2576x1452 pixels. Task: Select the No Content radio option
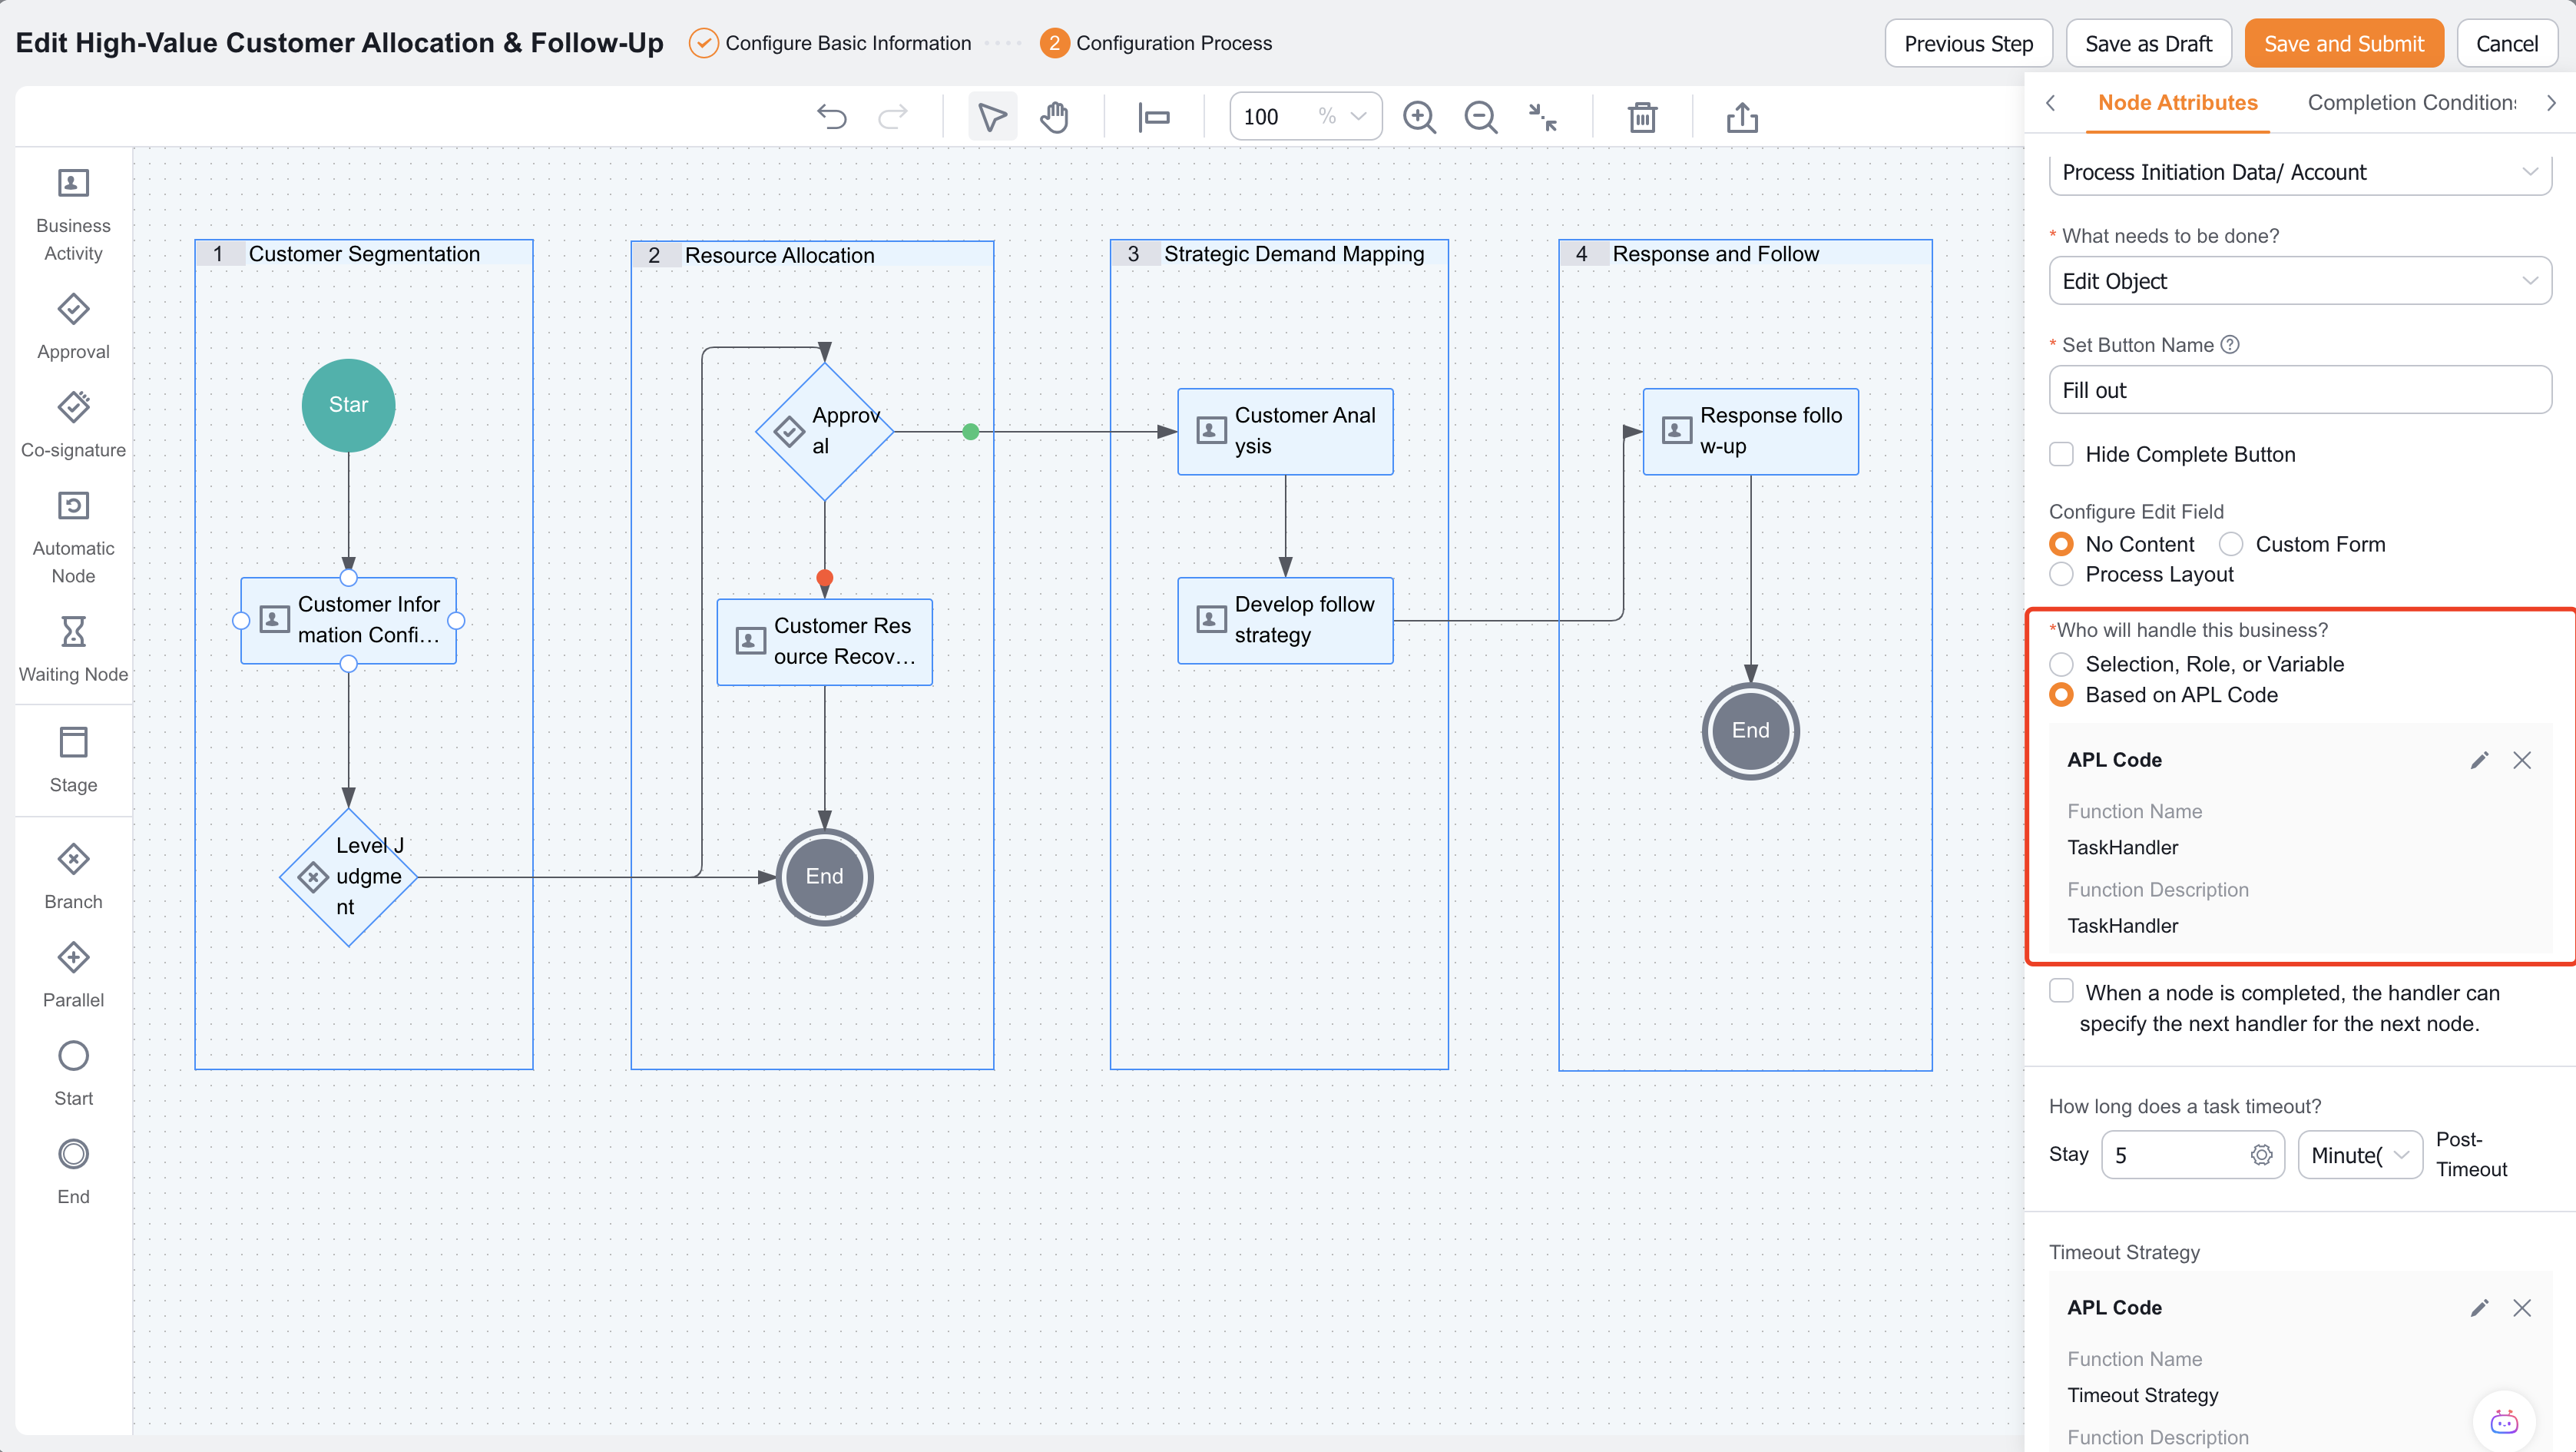click(2061, 544)
